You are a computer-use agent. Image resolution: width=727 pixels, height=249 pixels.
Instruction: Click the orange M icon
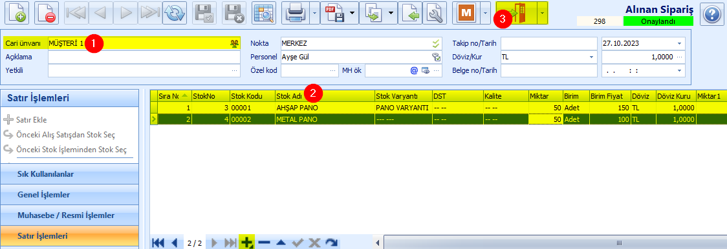[466, 14]
